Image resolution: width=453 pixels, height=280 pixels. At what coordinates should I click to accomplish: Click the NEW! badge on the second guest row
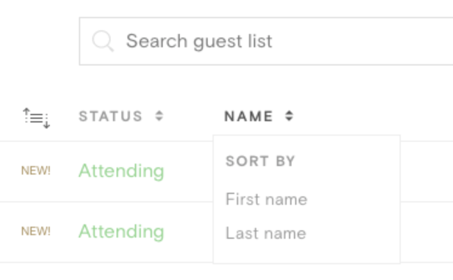(36, 231)
